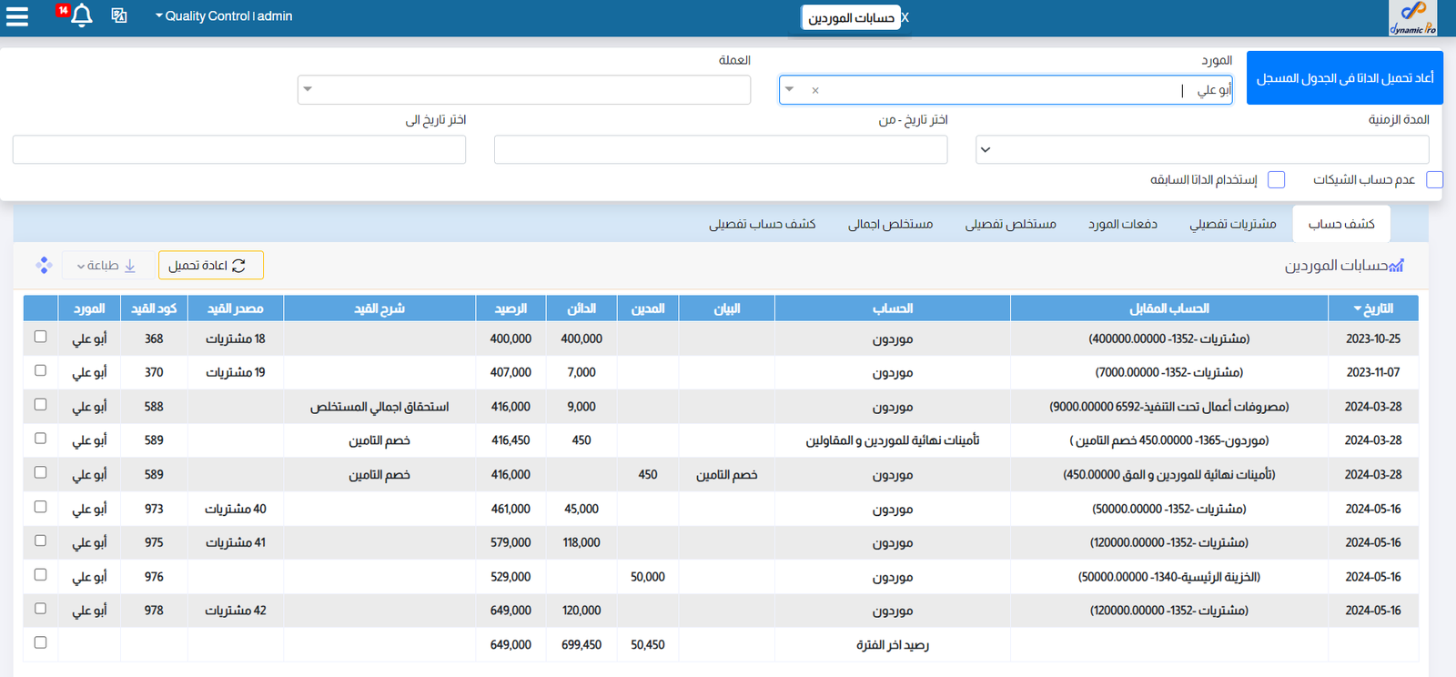Open the hamburger main menu
Image resolution: width=1456 pixels, height=677 pixels.
tap(17, 16)
